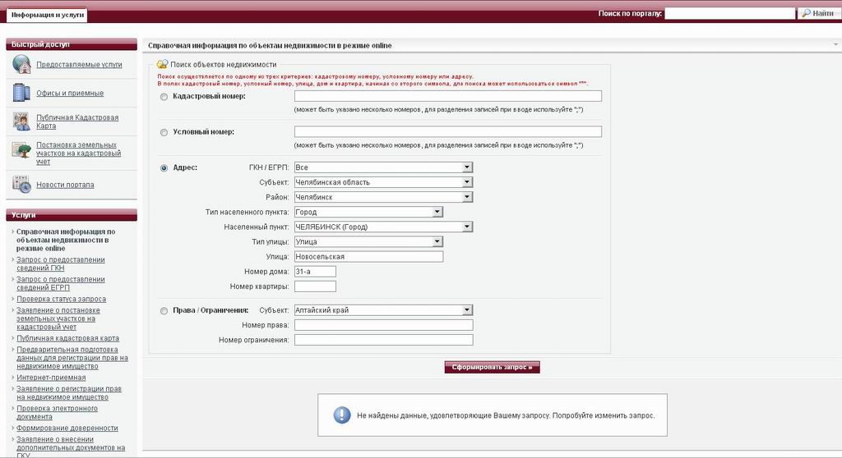842x458 pixels.
Task: Open the ГКН / ЕГРП dropdown
Action: point(467,167)
